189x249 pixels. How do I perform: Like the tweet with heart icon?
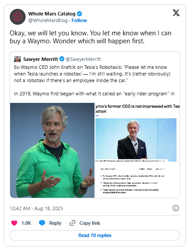[x=14, y=223]
